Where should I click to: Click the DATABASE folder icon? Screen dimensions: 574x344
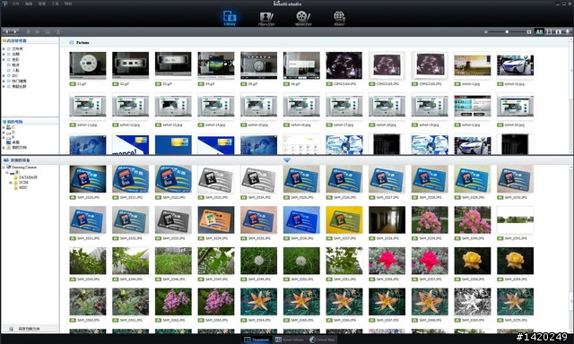click(x=16, y=177)
